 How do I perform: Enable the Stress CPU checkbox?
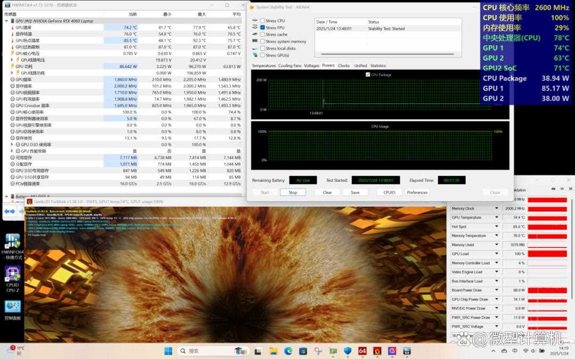coord(262,21)
